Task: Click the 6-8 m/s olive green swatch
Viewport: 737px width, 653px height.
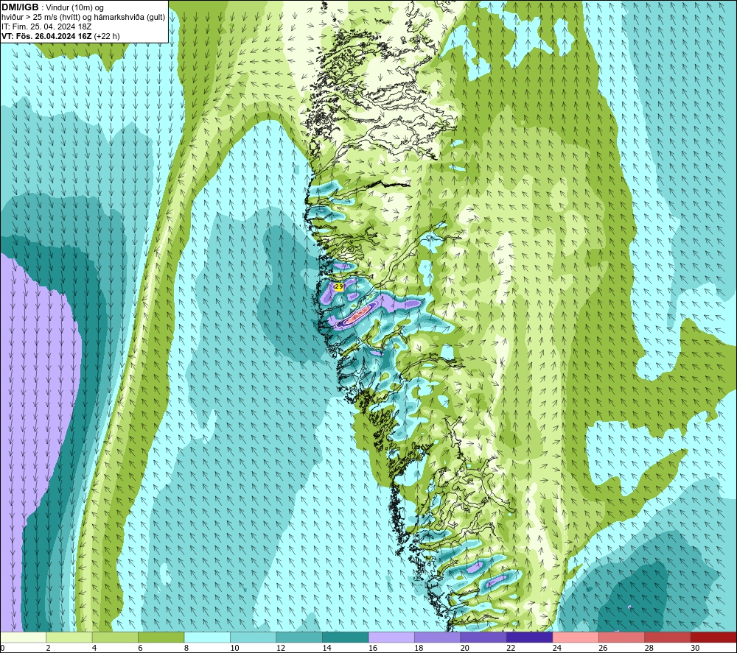Action: (161, 637)
